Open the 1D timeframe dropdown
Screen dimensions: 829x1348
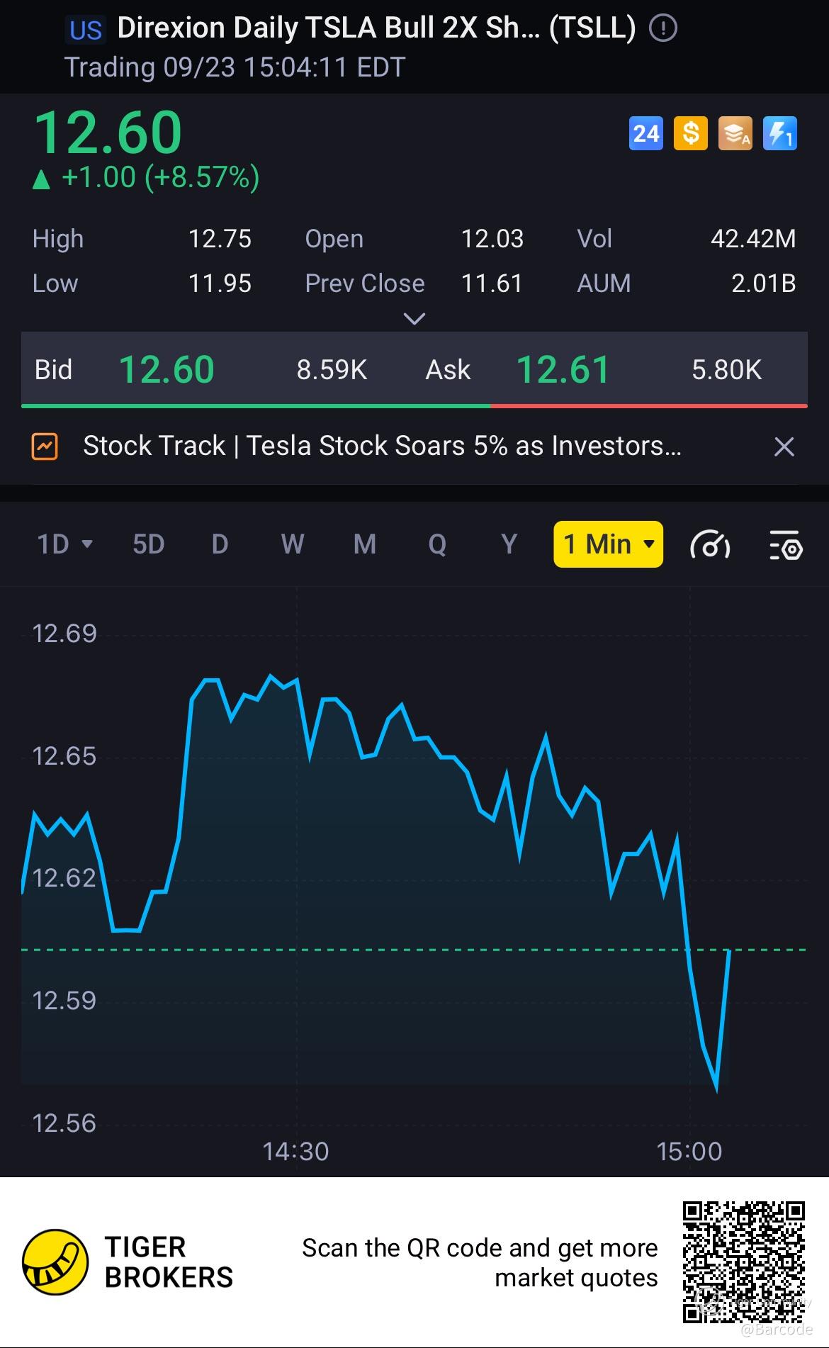(64, 544)
